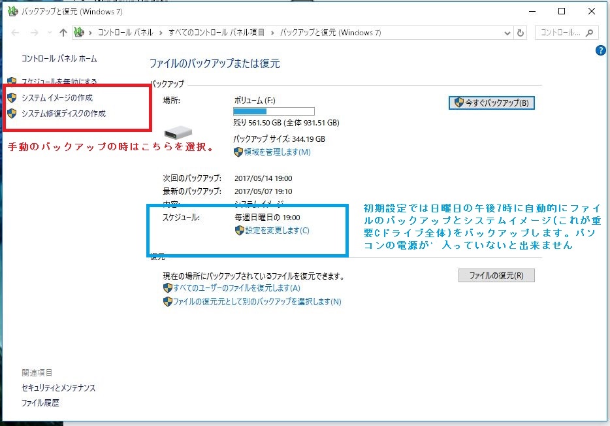Minimize the backup and restore window
This screenshot has height=426, width=610.
532,12
